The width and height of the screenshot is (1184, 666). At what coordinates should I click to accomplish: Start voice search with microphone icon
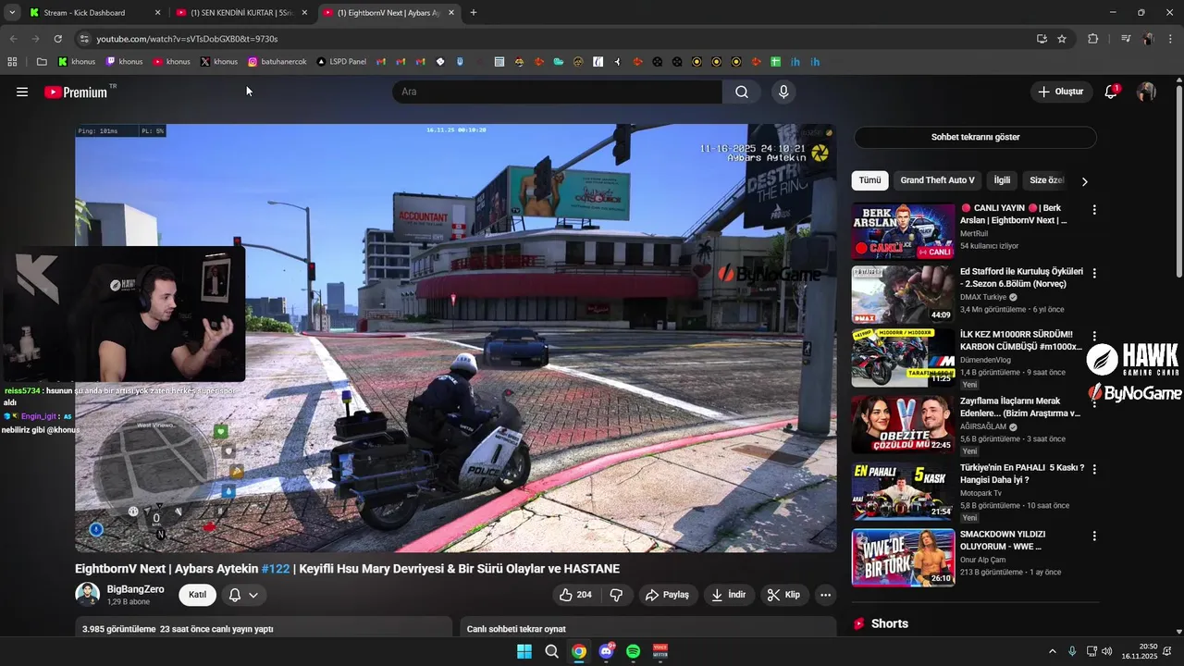(x=783, y=92)
